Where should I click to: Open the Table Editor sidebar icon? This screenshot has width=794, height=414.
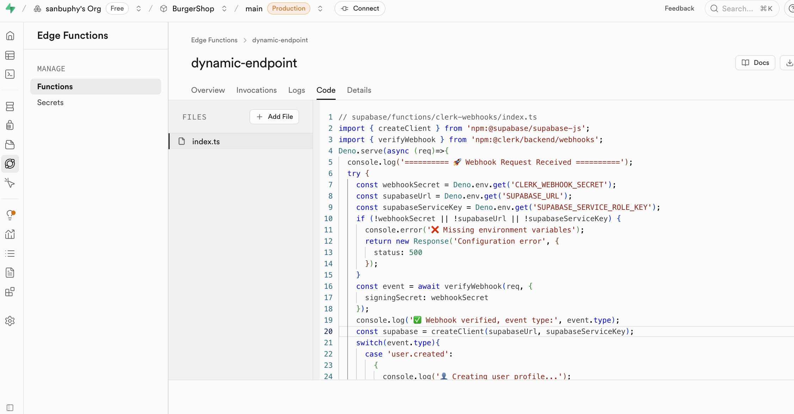pos(10,55)
